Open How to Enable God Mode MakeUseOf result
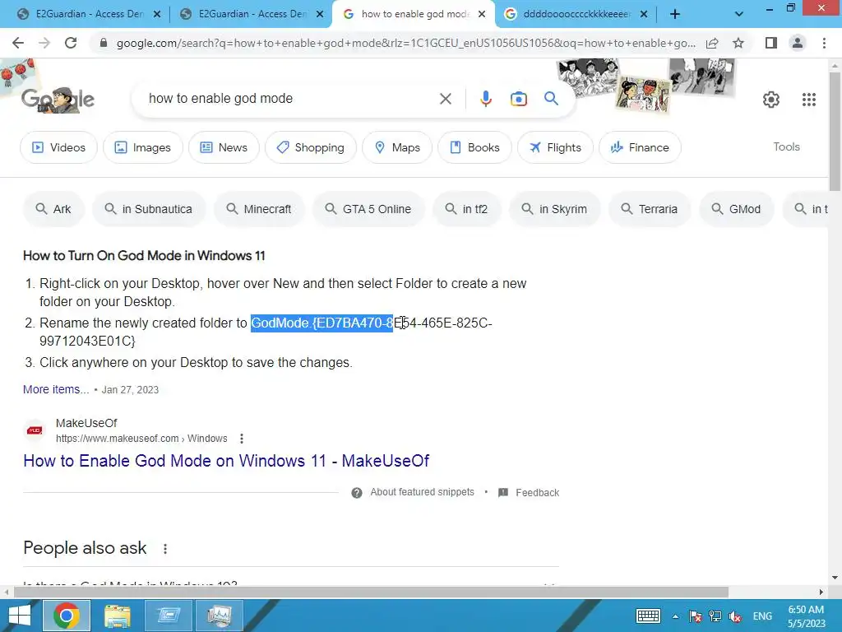Image resolution: width=842 pixels, height=632 pixels. [226, 461]
